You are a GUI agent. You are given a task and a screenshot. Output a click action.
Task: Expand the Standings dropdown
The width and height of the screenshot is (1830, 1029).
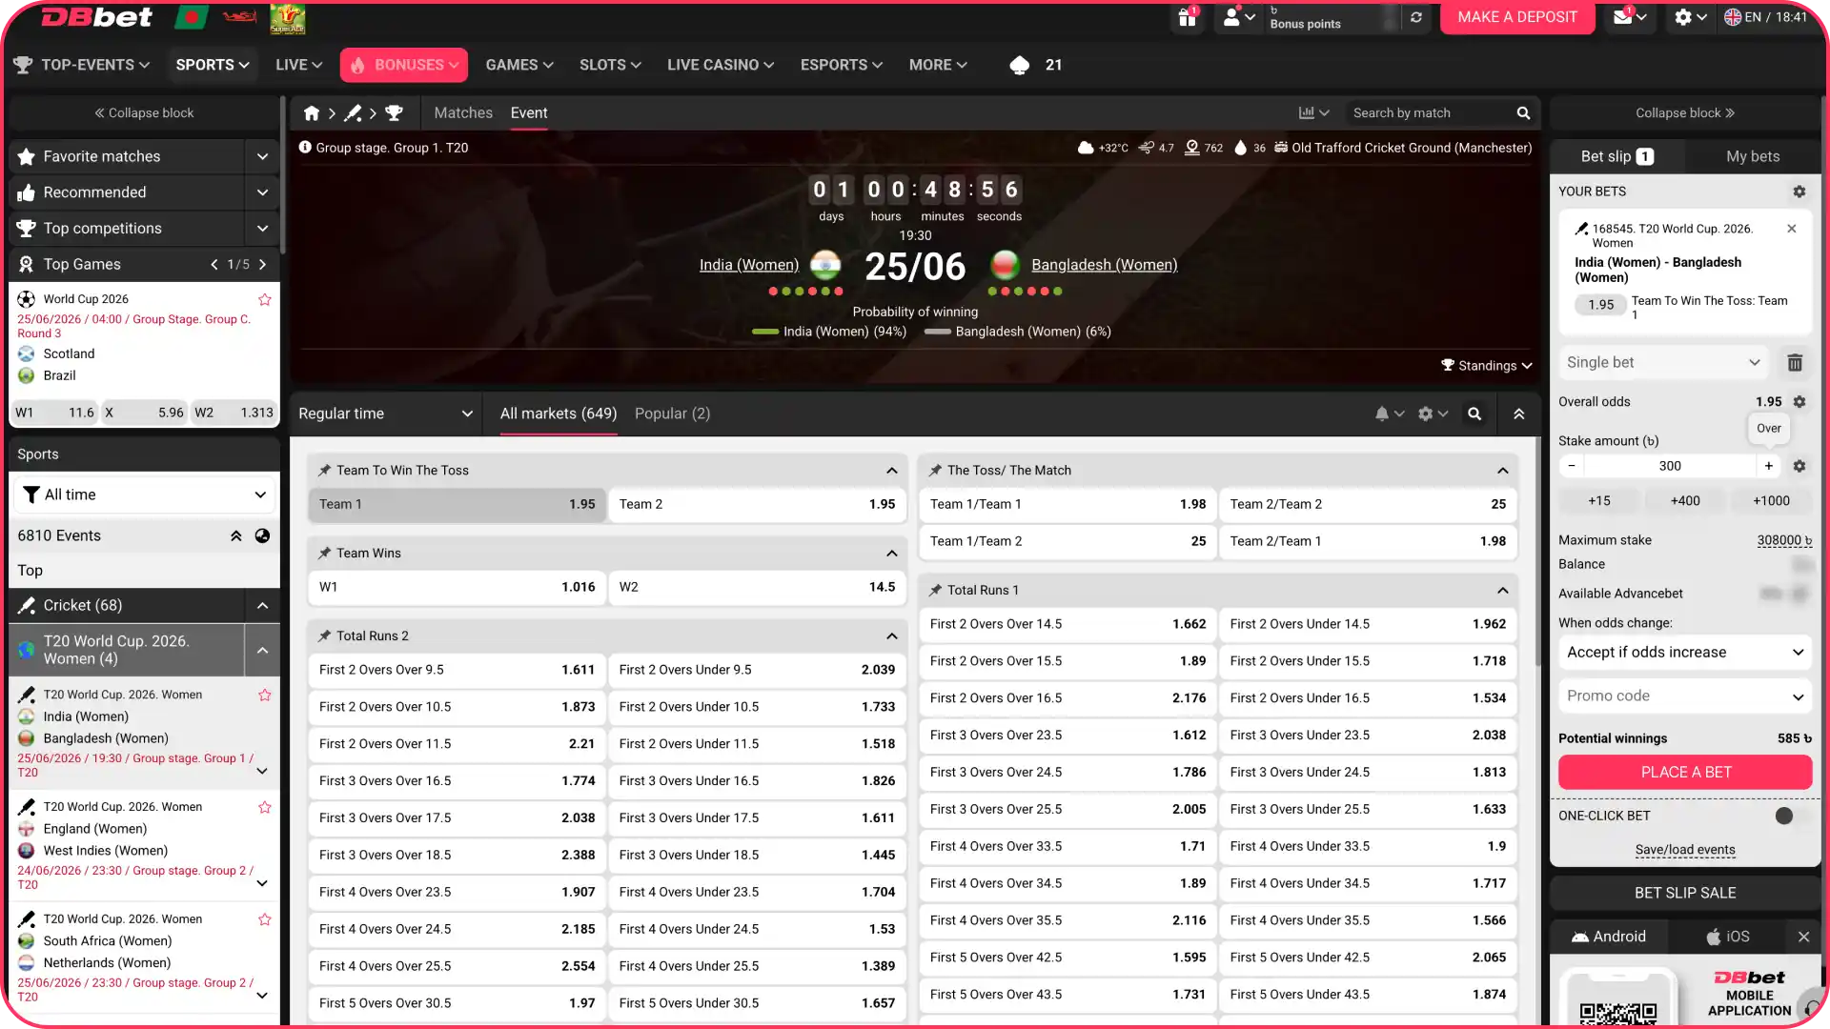[1486, 366]
